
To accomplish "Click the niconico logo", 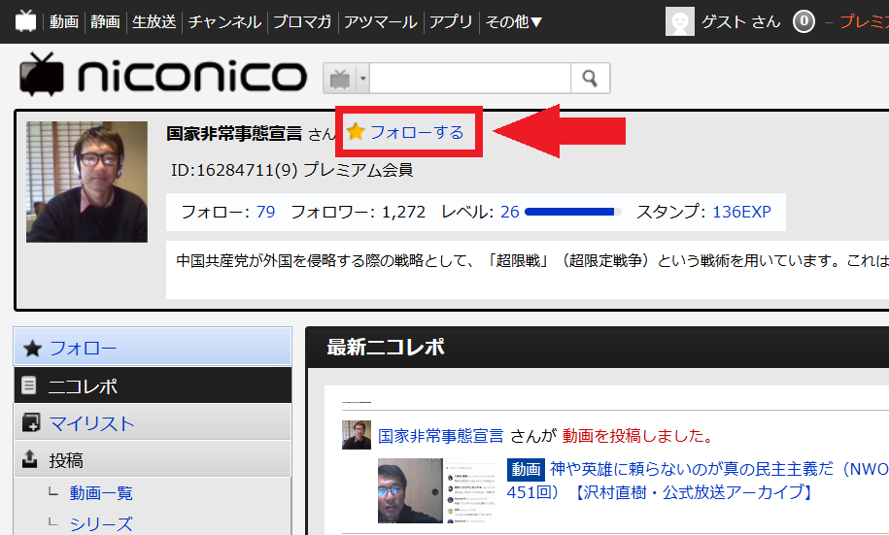I will point(163,75).
